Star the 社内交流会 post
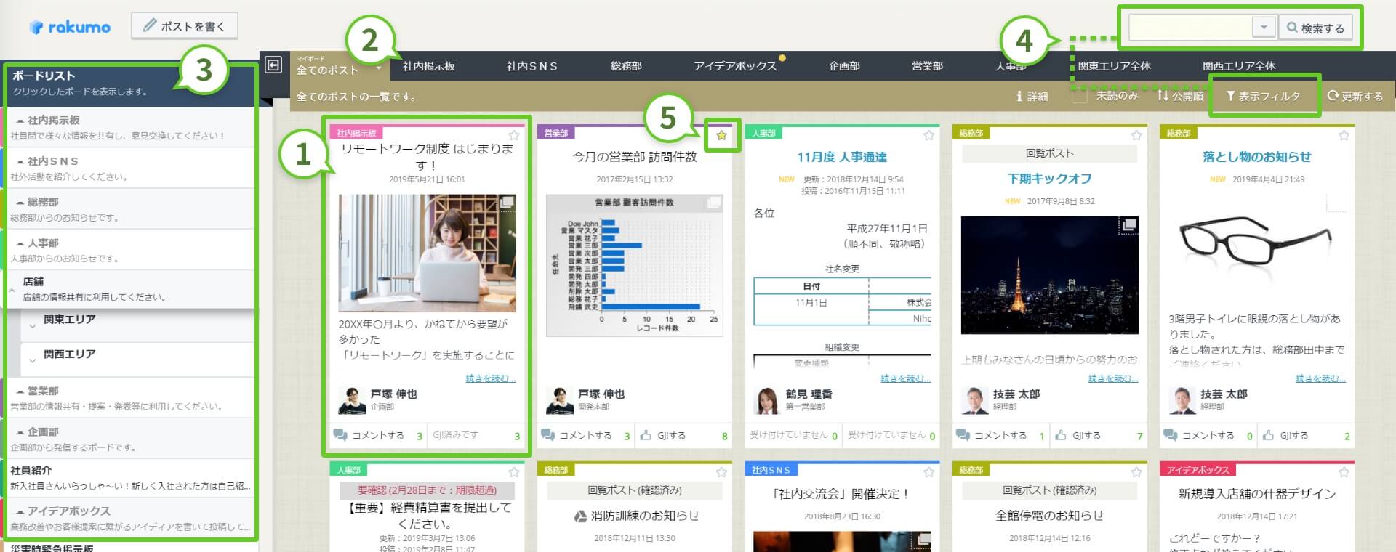Screen dimensions: 1396x552 [928, 472]
